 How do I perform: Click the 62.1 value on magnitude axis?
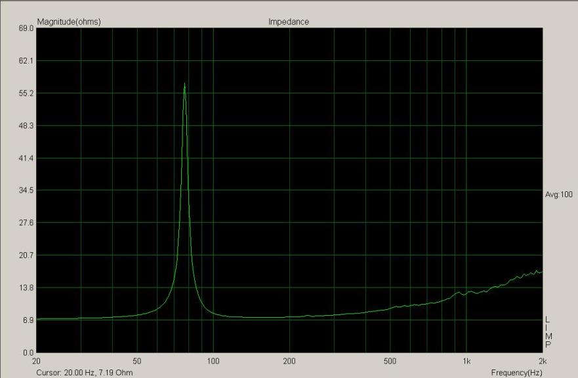[x=26, y=61]
